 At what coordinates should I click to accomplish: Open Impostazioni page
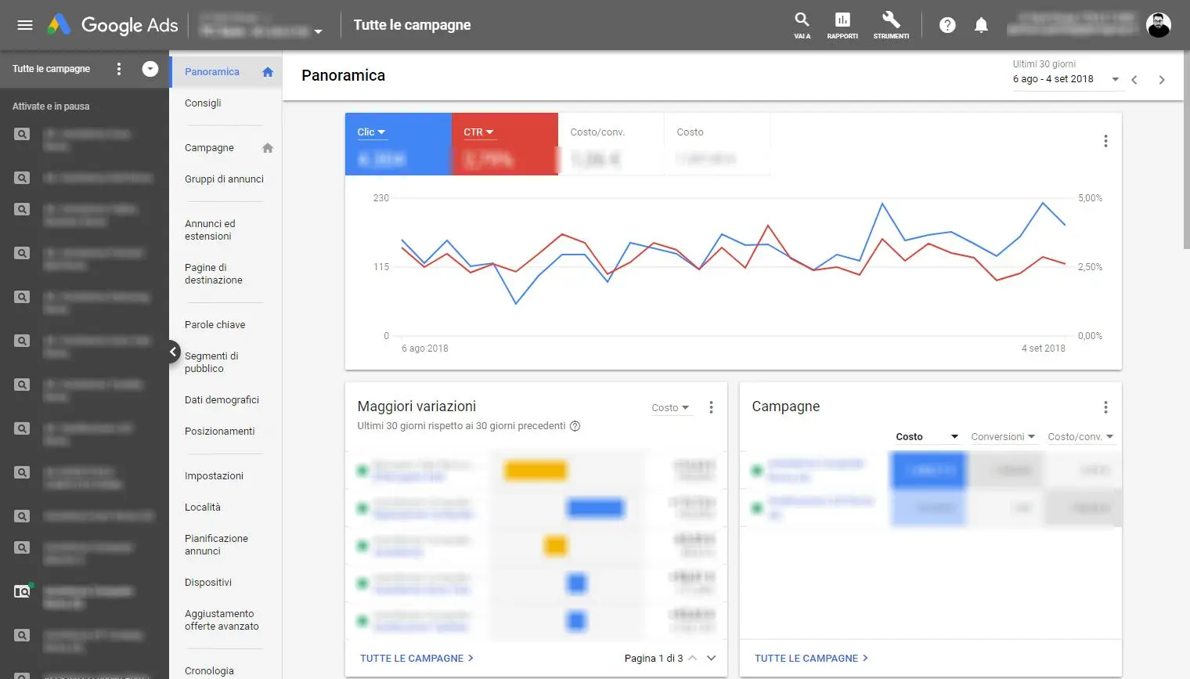click(x=214, y=476)
